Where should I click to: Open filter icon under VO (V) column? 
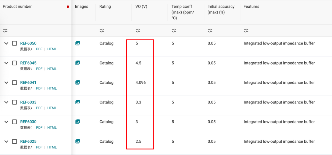(138, 31)
